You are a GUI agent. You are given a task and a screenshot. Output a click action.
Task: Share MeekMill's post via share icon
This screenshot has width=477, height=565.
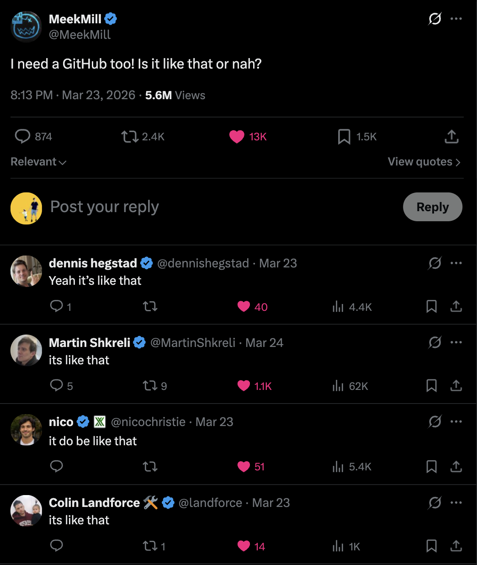451,137
